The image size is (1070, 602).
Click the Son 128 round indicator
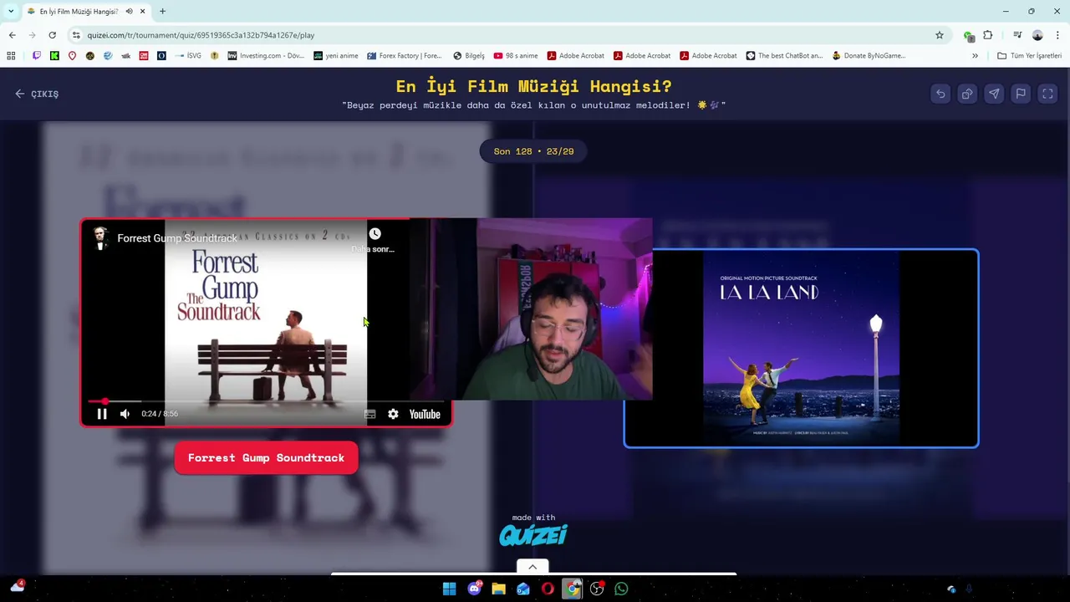533,151
